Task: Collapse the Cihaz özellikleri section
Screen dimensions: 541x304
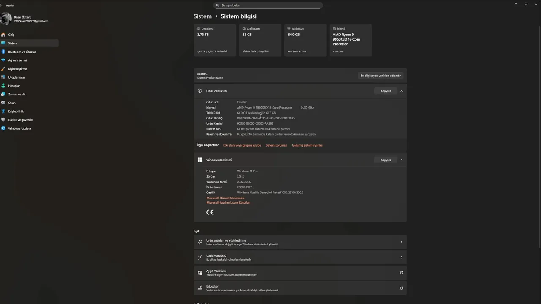Action: click(x=402, y=91)
